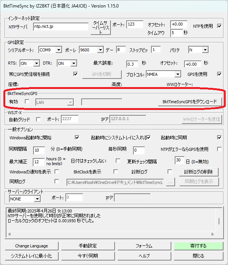The image size is (228, 265).
Task: Check the 自動グリッド box
Action: [38, 119]
